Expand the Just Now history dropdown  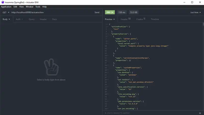(x=195, y=12)
